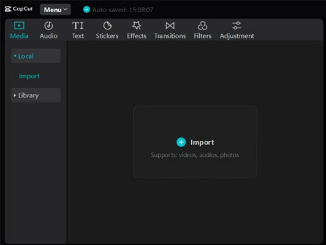The height and width of the screenshot is (245, 326).
Task: Open the Stickers tab
Action: pyautogui.click(x=107, y=31)
